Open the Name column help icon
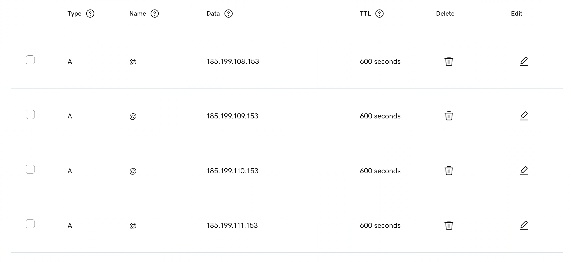This screenshot has height=262, width=571. point(154,14)
